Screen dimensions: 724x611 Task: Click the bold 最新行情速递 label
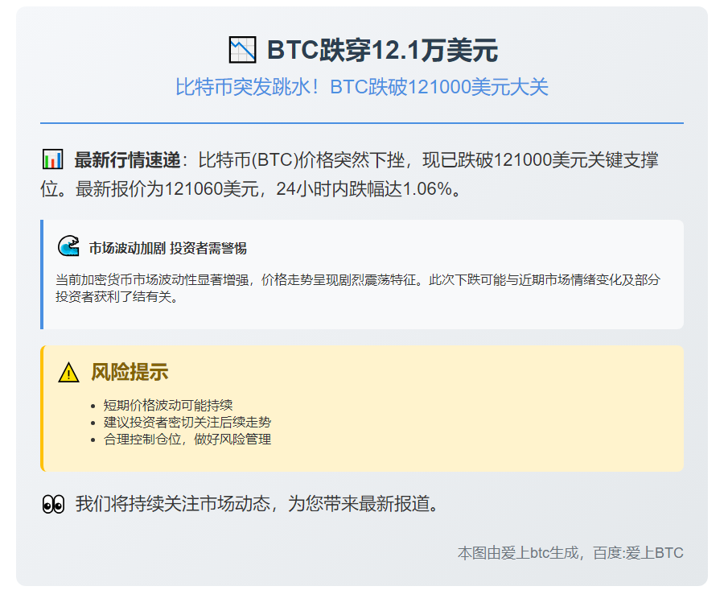point(128,159)
